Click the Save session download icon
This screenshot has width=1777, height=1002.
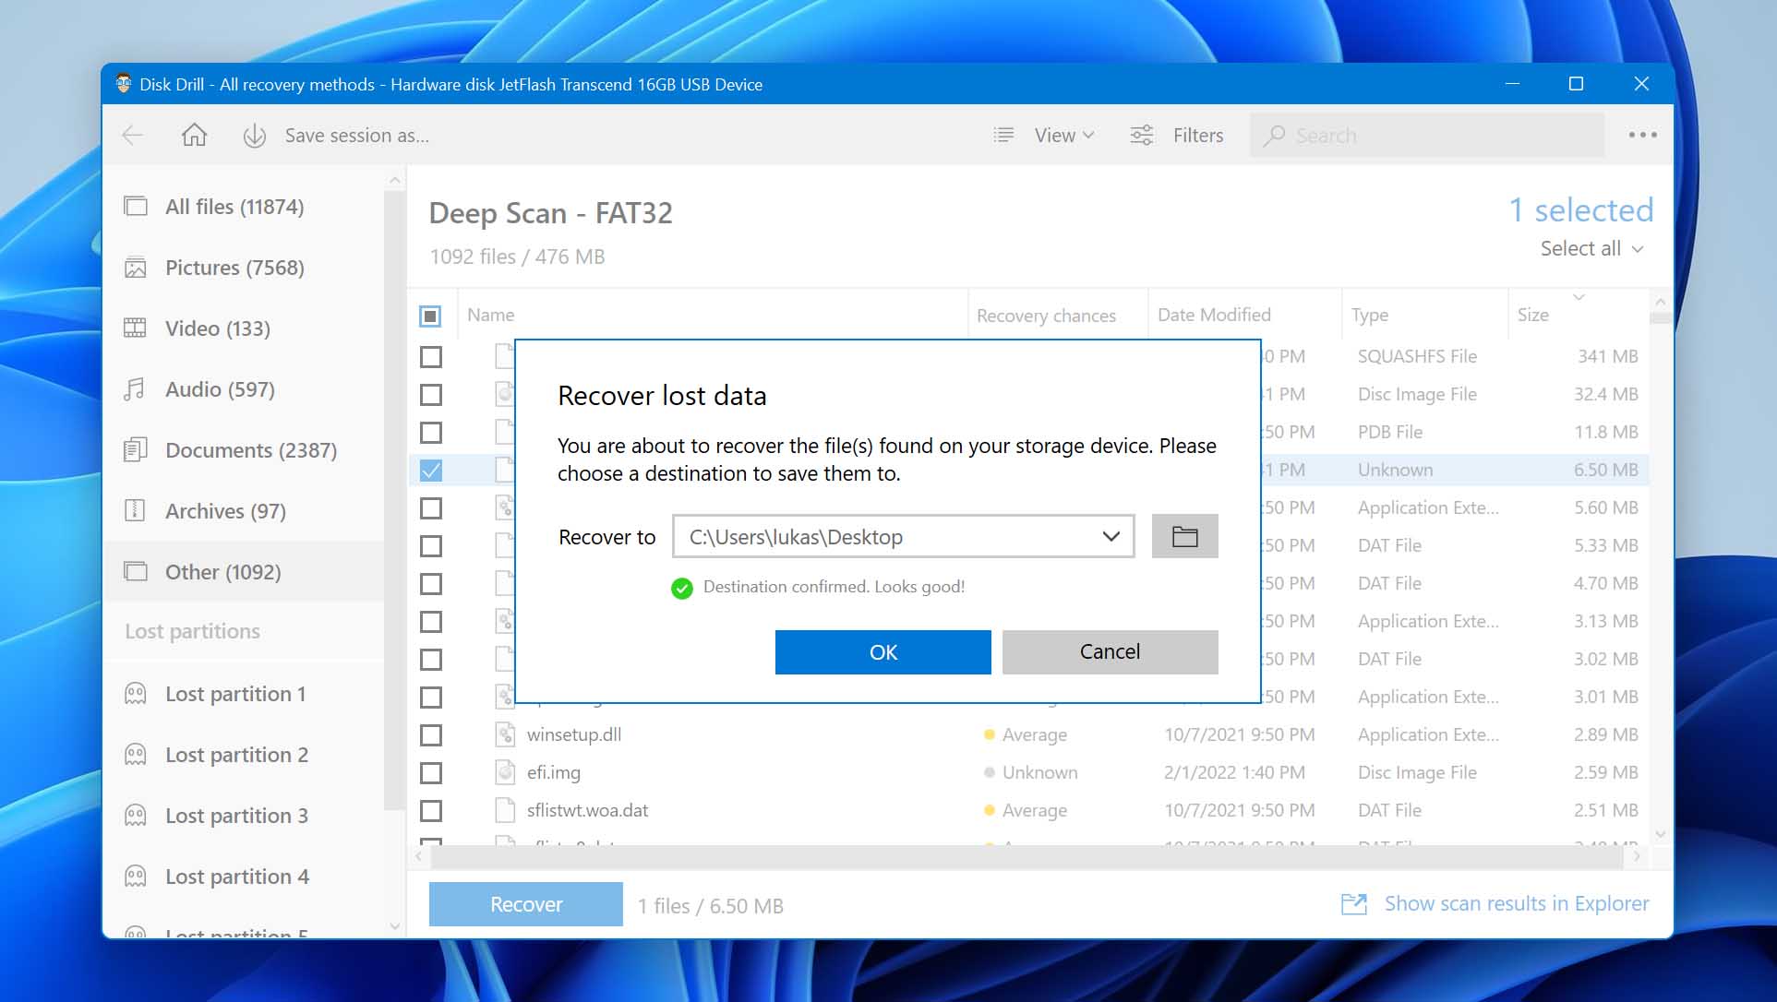(255, 136)
